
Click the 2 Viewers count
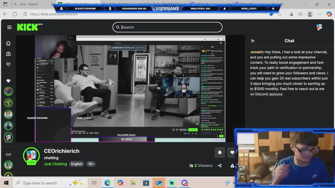pos(201,166)
